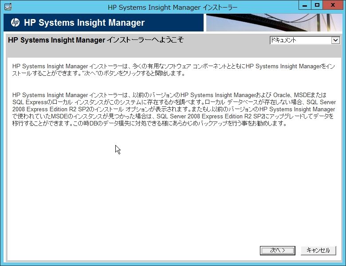Minimize the installer window
The width and height of the screenshot is (346, 266).
tap(305, 5)
